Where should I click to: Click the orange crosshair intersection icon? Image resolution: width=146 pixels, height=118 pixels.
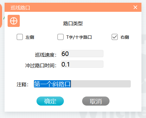click(x=14, y=21)
